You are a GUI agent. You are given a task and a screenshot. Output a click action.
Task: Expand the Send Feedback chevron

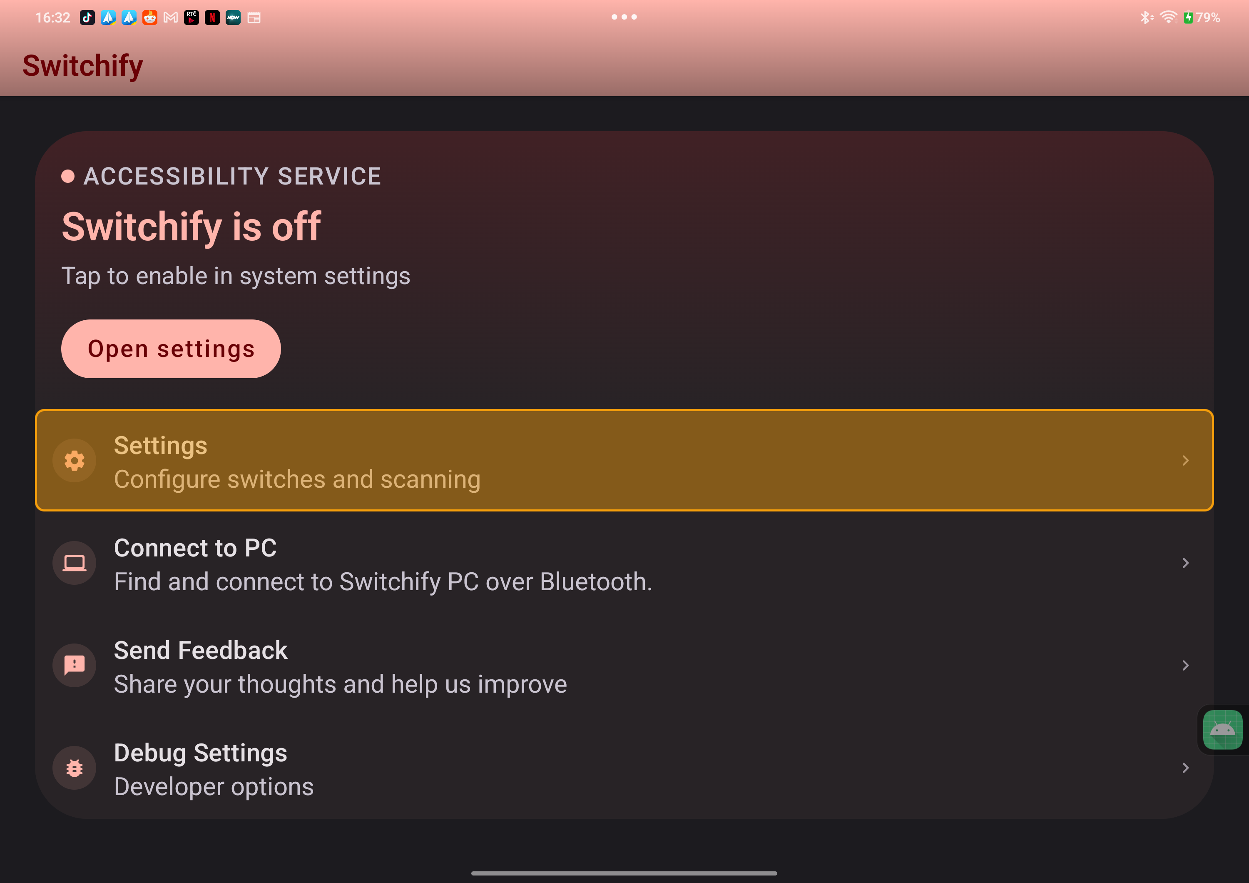click(x=1185, y=666)
